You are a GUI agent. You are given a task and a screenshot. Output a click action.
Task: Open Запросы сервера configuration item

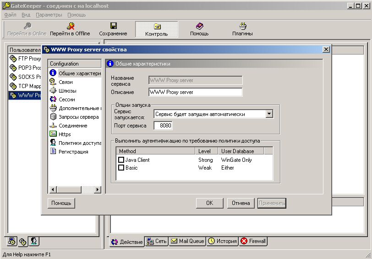point(74,117)
